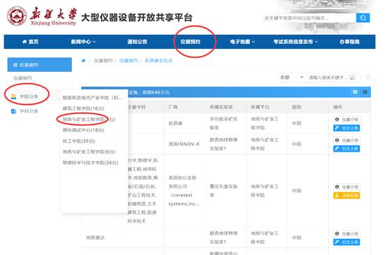Viewport: 387px width, 255px height.
Task: Click the 所属实验室 column header
Action: 221,107
